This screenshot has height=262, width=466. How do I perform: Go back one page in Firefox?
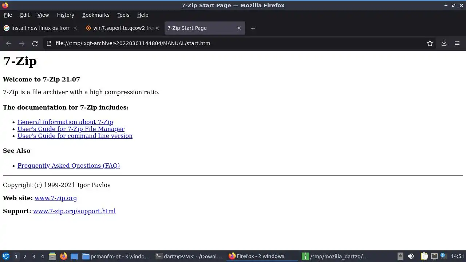tap(9, 43)
